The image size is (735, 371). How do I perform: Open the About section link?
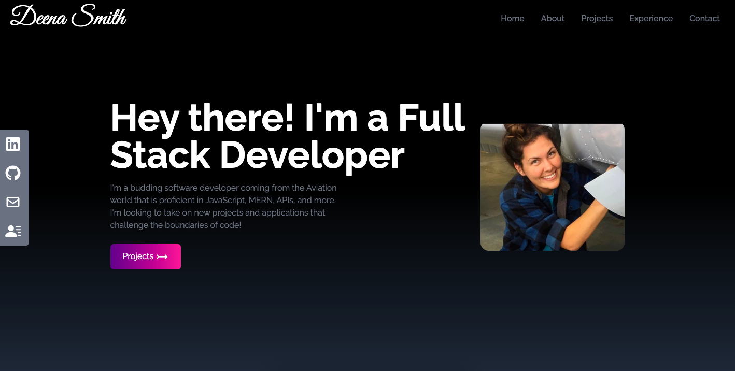(553, 18)
